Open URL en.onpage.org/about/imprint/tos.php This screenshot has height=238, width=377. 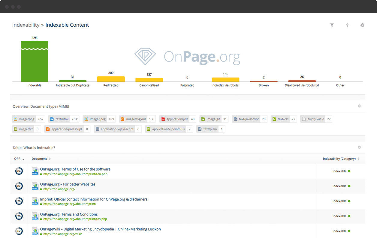tap(75, 219)
